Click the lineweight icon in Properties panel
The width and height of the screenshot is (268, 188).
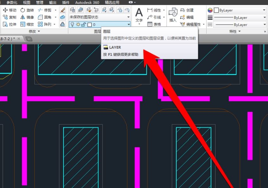click(210, 17)
